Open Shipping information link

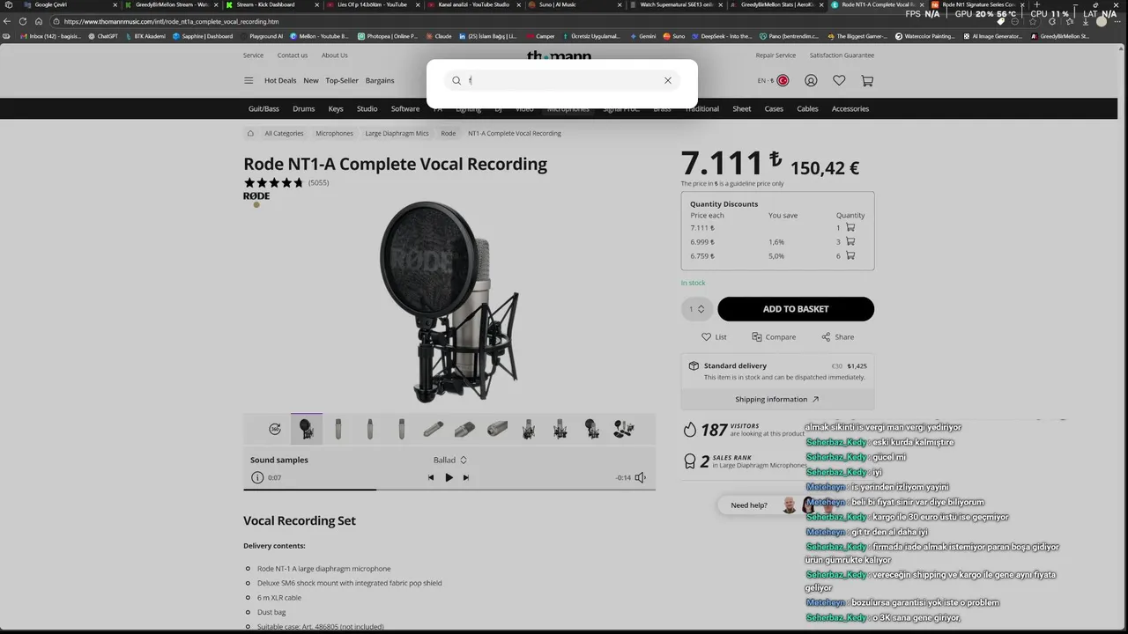tap(777, 399)
